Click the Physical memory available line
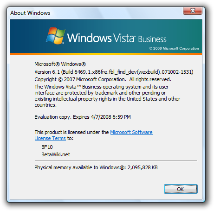The image size is (214, 211). (x=96, y=167)
